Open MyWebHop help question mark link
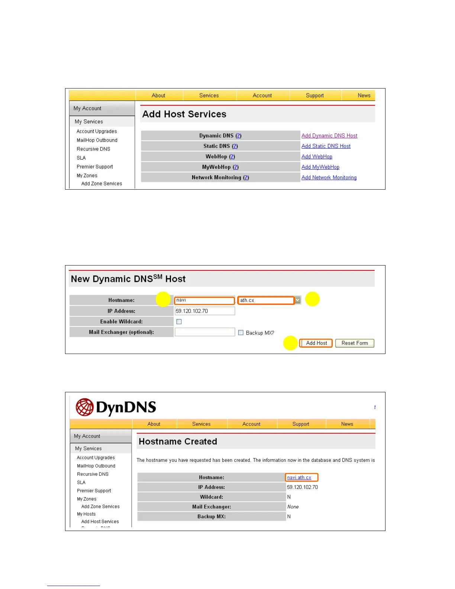The height and width of the screenshot is (589, 455). [x=236, y=167]
